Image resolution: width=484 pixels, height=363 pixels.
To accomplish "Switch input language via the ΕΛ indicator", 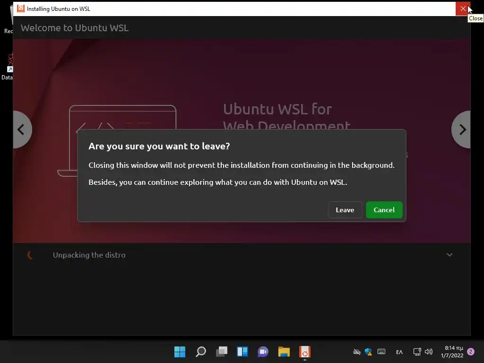I will (399, 352).
